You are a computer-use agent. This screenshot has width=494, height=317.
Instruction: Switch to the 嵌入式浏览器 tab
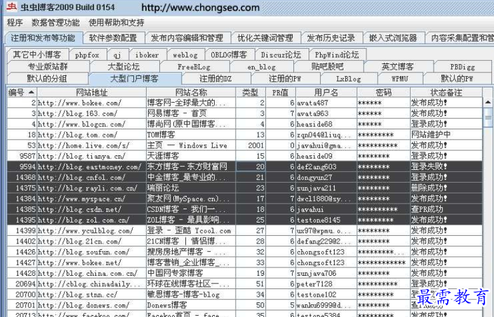(x=393, y=38)
